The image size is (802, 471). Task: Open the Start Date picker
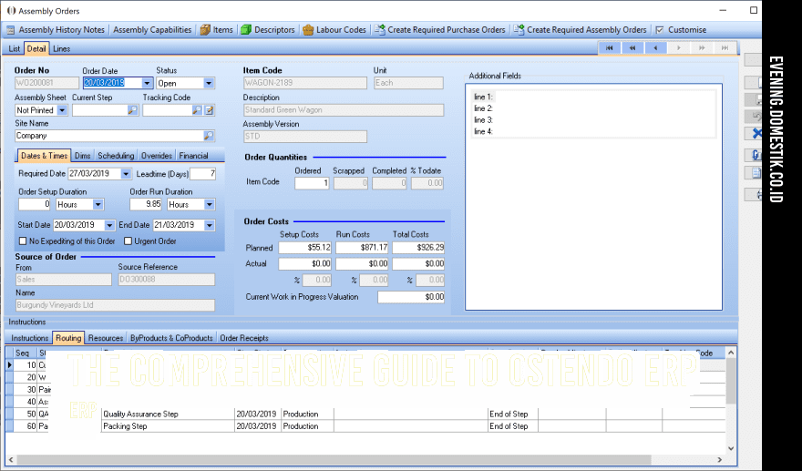click(x=109, y=225)
